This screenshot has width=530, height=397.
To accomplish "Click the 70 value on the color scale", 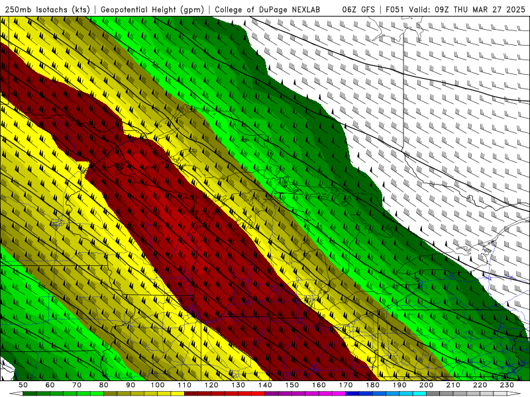I will tap(77, 385).
